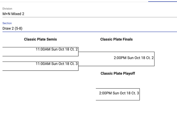Click the "Section" field label
This screenshot has width=177, height=116.
(7, 23)
